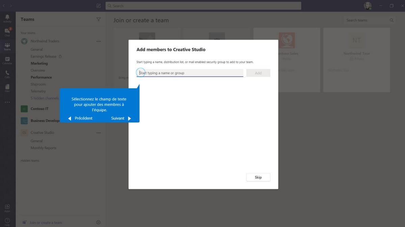The image size is (405, 227).
Task: Click the Teams panel heading
Action: [x=27, y=20]
